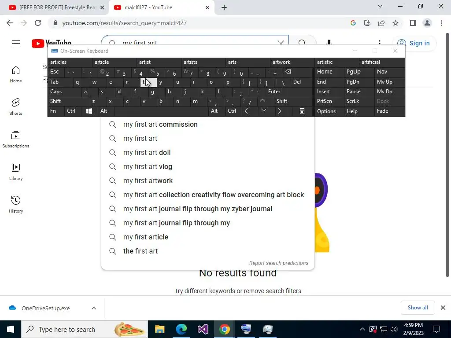
Task: Start voice search with microphone icon
Action: click(x=329, y=43)
